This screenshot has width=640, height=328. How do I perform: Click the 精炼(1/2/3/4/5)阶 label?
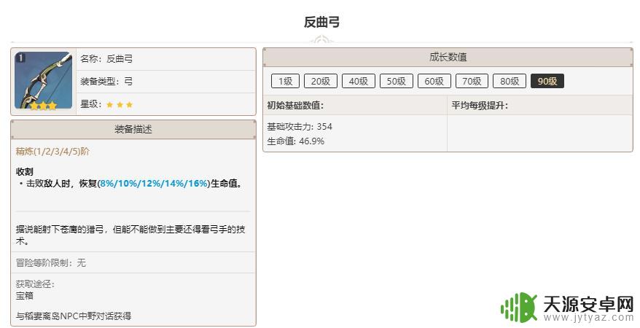pos(52,152)
